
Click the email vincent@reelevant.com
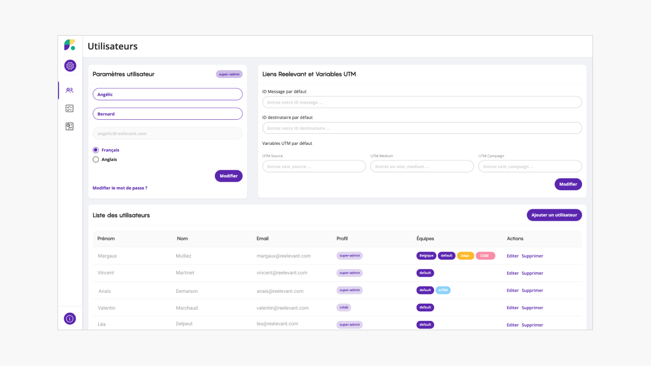pos(282,273)
